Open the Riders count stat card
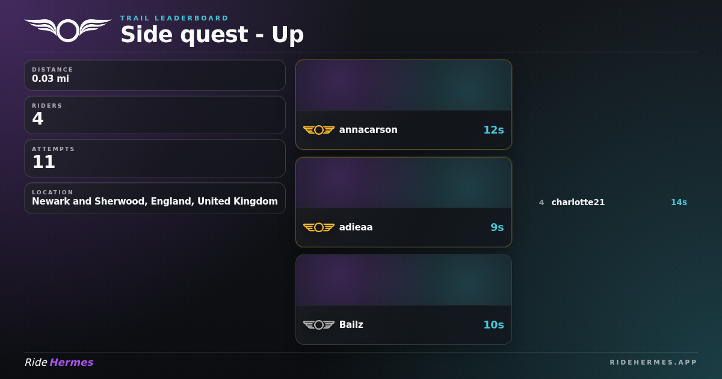This screenshot has height=379, width=722. coord(155,115)
